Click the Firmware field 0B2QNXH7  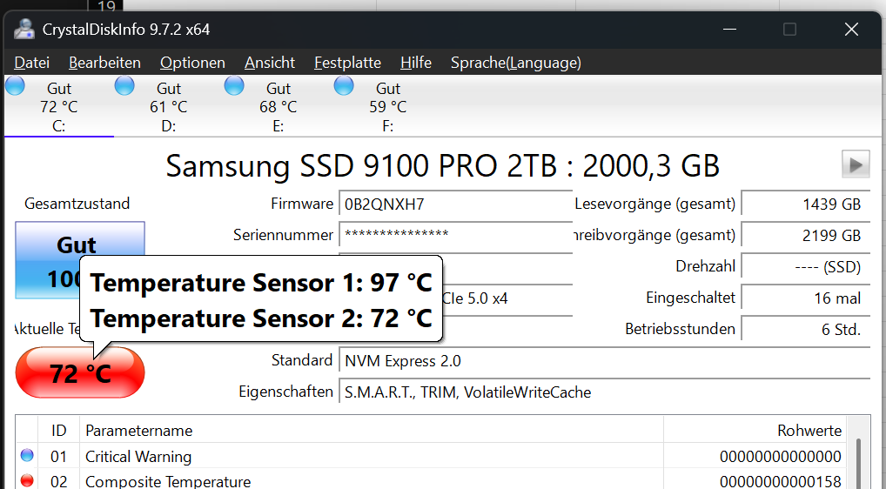pyautogui.click(x=455, y=204)
